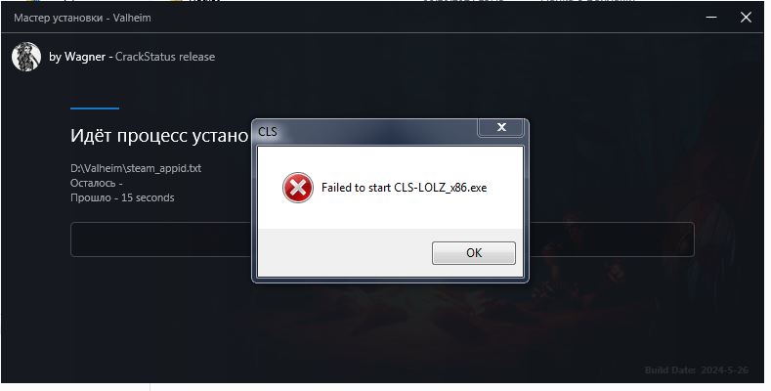
Task: Click the 'Идёт процесс установки' heading
Action: point(161,135)
